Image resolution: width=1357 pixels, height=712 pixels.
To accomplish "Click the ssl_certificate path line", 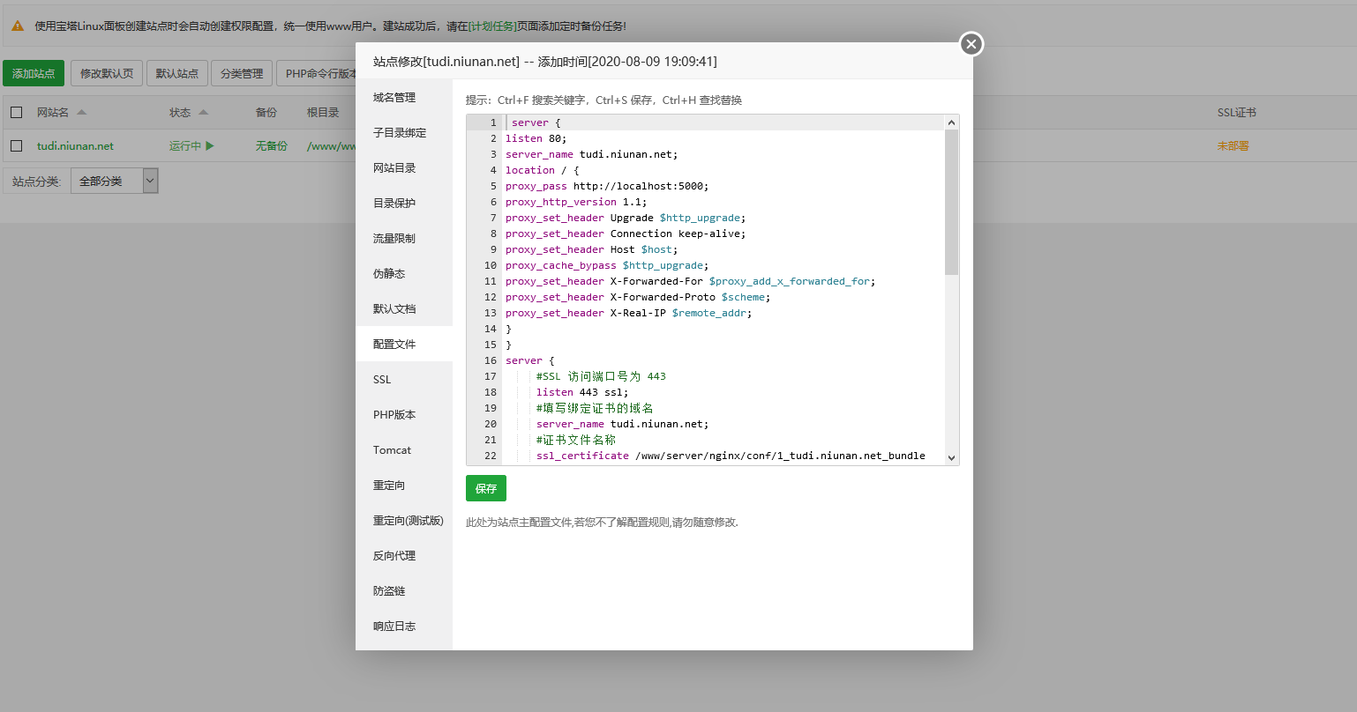I will 731,456.
